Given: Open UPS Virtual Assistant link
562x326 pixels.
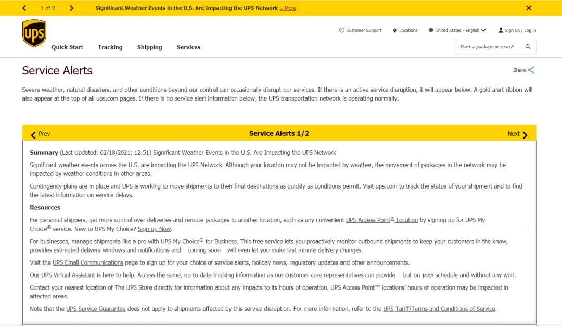Looking at the screenshot, I should point(68,275).
